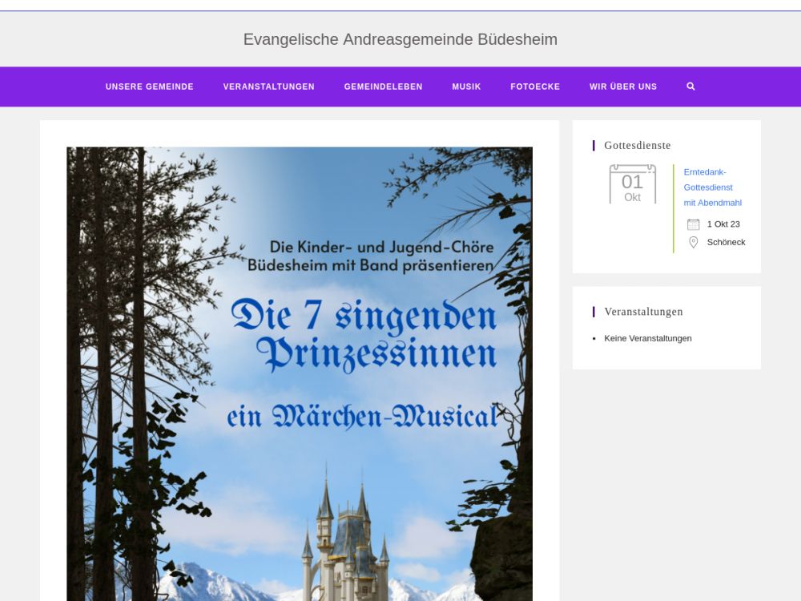The width and height of the screenshot is (801, 601).
Task: Select the Keine Veranstaltungen list entry
Action: tap(648, 338)
